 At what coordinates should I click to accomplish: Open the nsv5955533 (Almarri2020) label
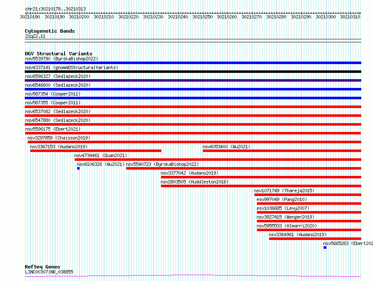pos(287,226)
